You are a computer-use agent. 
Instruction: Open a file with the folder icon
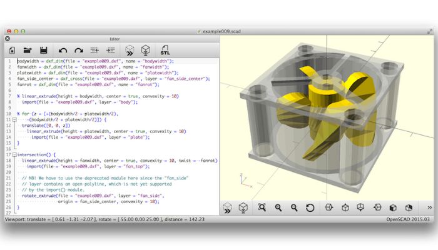coord(28,50)
